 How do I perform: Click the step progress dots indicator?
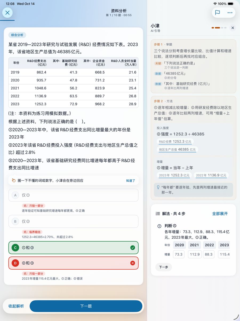coord(219,28)
